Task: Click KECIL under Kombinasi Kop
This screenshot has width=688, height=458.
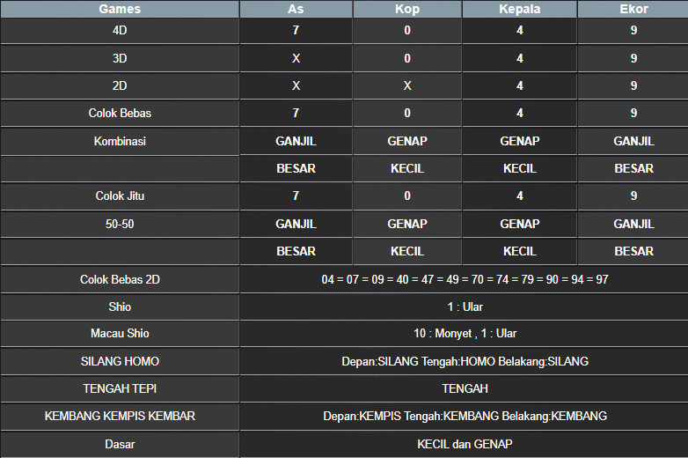Action: tap(407, 168)
